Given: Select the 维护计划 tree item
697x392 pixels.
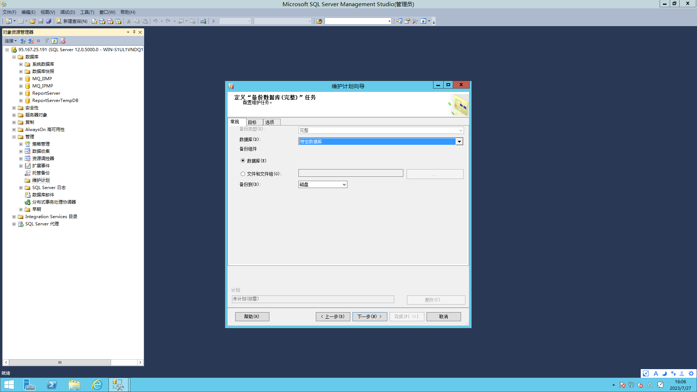Looking at the screenshot, I should (x=41, y=180).
